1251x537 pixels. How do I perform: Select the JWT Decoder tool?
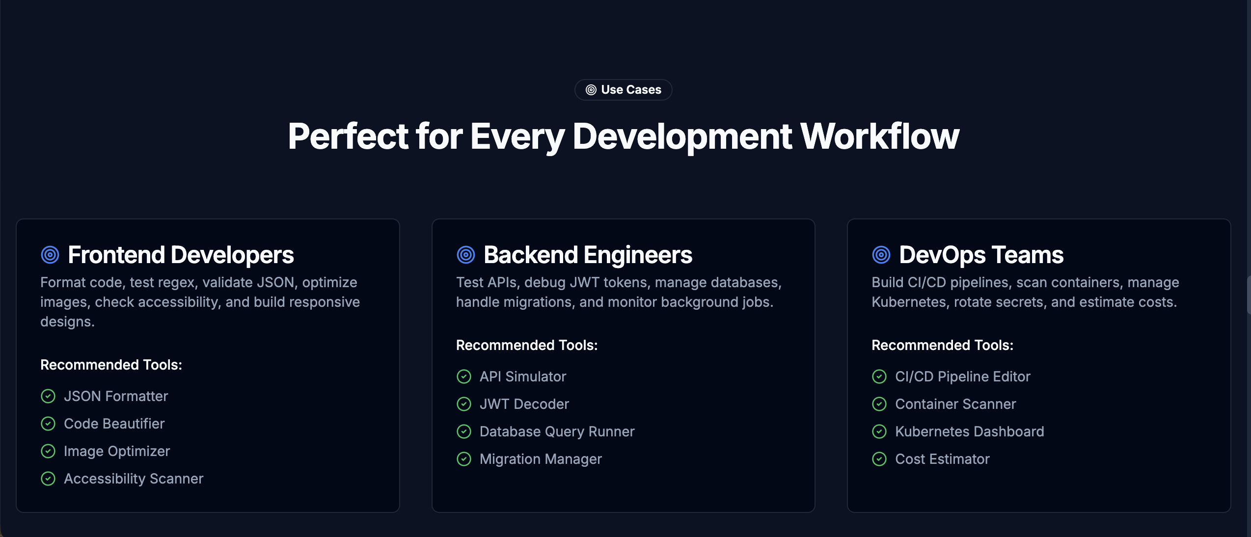click(x=524, y=404)
